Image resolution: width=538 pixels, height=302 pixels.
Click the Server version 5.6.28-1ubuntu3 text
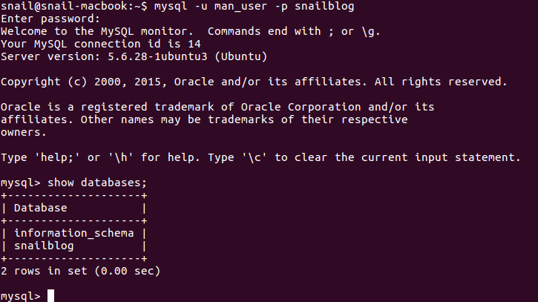pyautogui.click(x=134, y=56)
